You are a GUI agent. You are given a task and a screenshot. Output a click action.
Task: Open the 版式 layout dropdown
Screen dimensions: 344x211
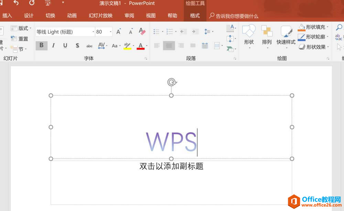[21, 28]
